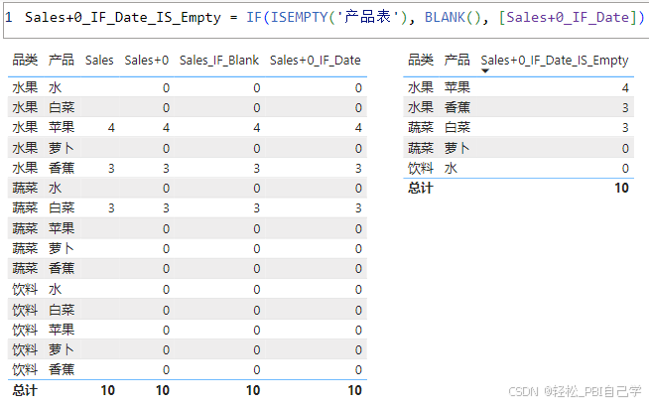Click 蔬菜 category cell in right table's 白菜 row
649x405 pixels.
(421, 127)
